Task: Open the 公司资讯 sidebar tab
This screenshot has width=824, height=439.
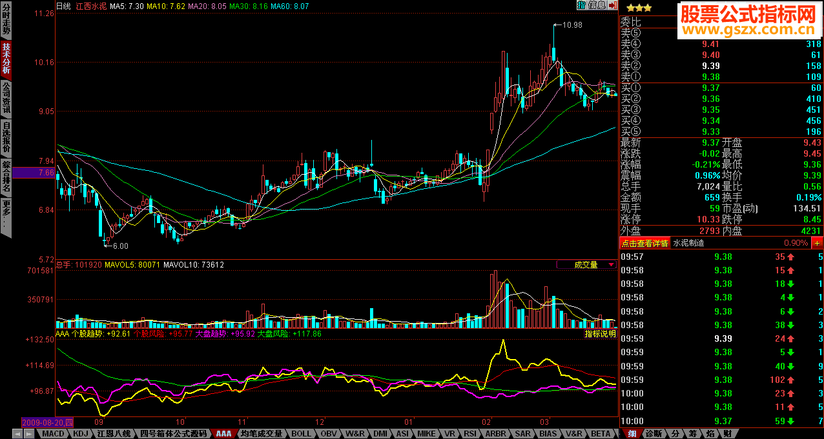Action: point(6,99)
